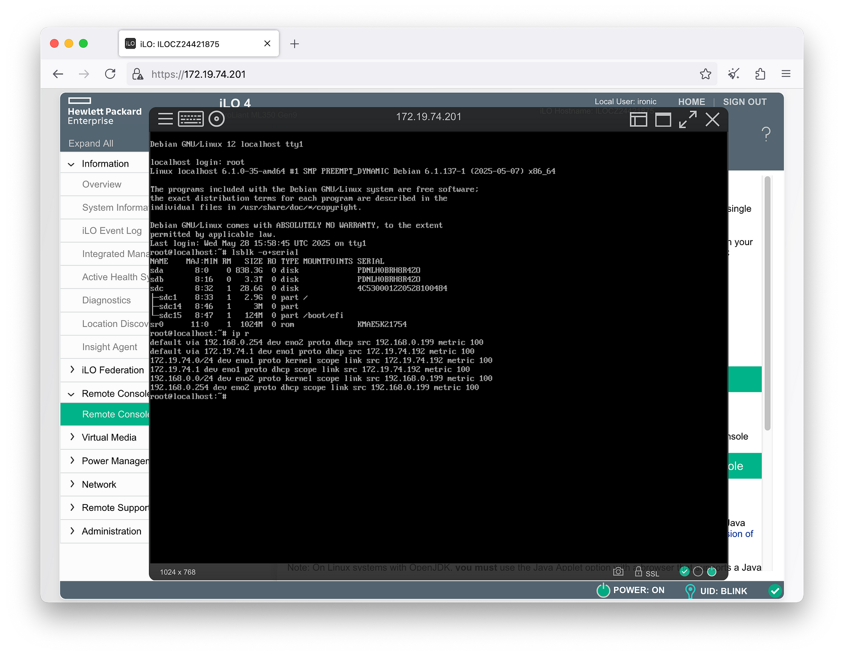
Task: Click the POWER: ON power icon
Action: 603,590
